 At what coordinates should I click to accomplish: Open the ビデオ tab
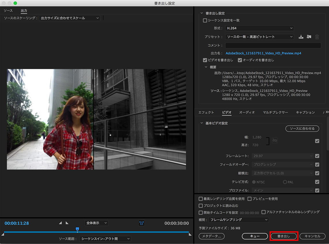[227, 112]
